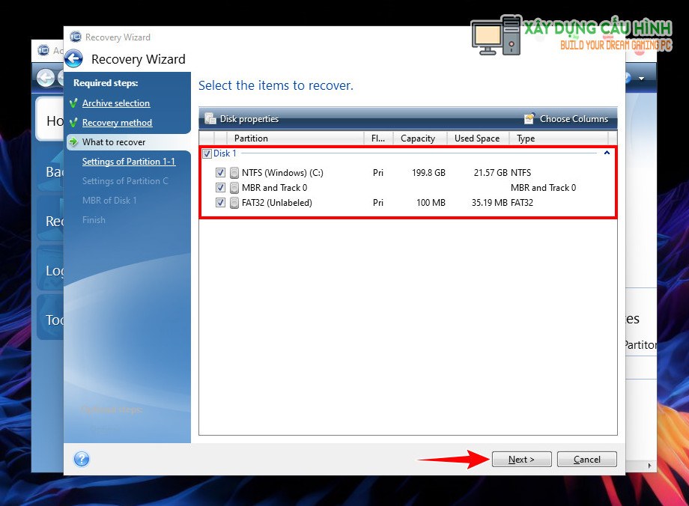Image resolution: width=689 pixels, height=506 pixels.
Task: Uncheck the Disk 1 checkbox
Action: 207,153
